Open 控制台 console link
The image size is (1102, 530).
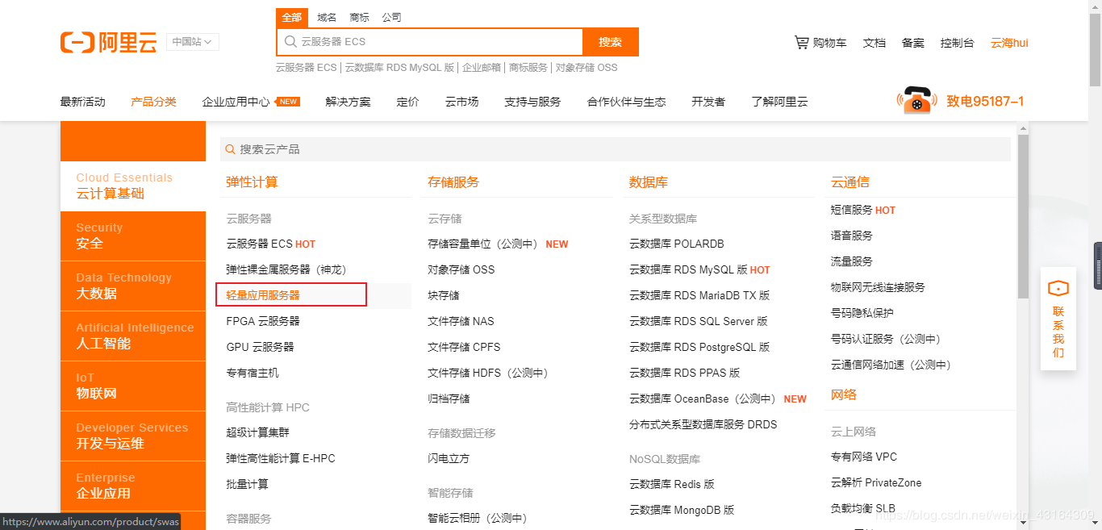tap(958, 43)
